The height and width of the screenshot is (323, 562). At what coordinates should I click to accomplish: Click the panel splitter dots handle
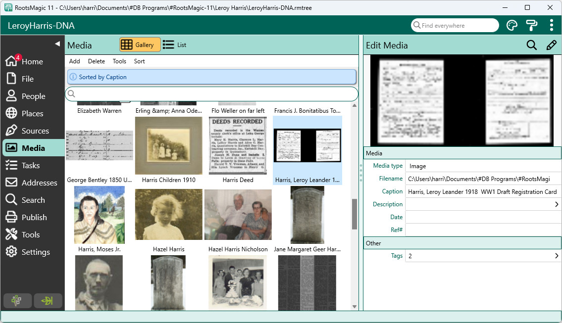361,173
